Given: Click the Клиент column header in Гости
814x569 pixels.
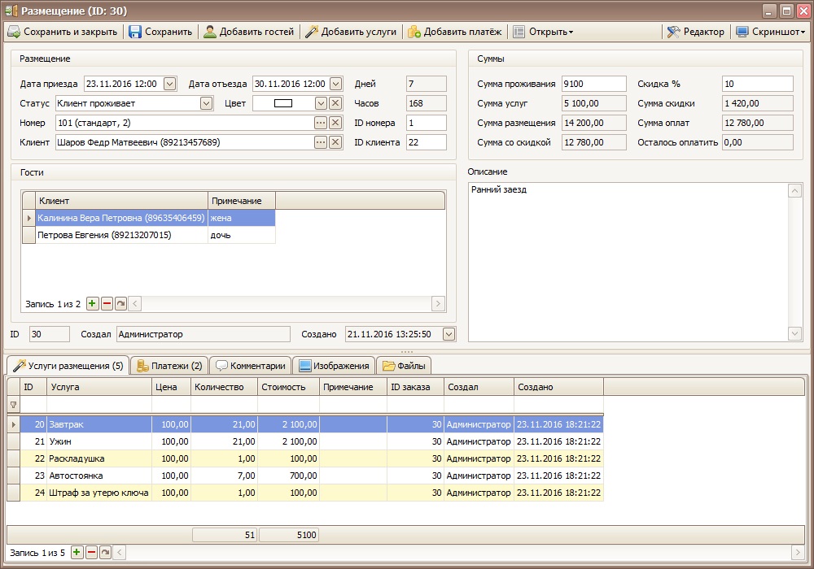Looking at the screenshot, I should pyautogui.click(x=121, y=201).
